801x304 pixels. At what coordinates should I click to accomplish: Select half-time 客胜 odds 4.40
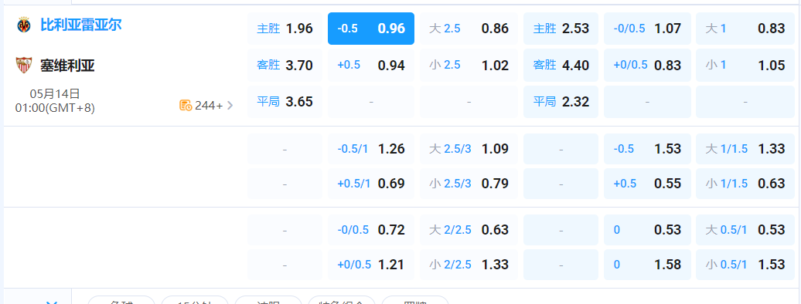[x=561, y=66]
